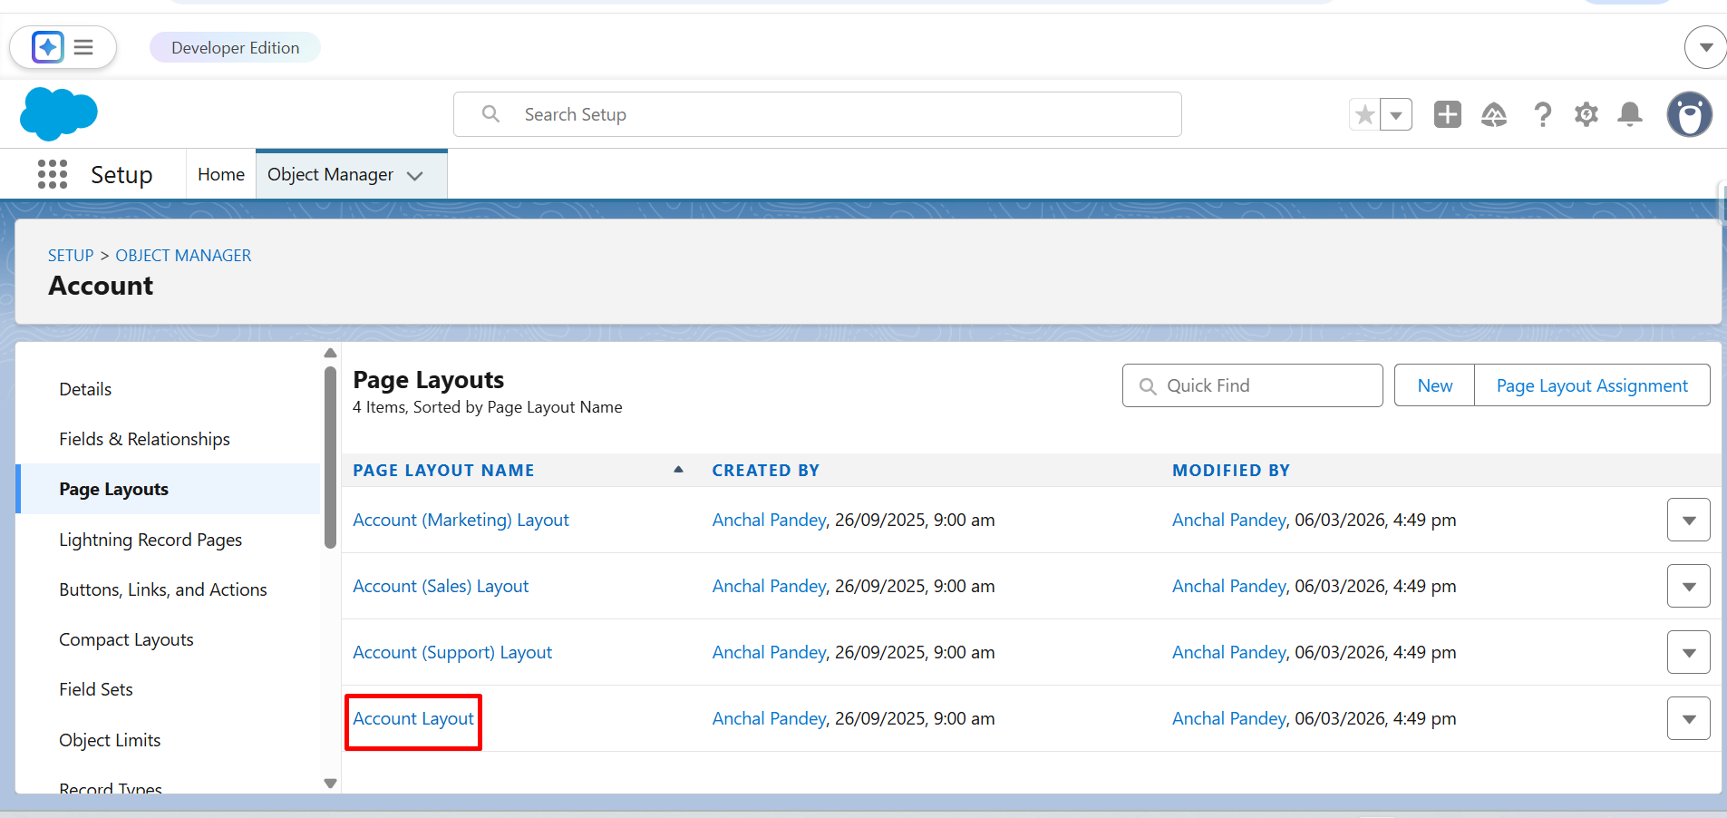Click the New page layout button
This screenshot has width=1727, height=818.
click(x=1434, y=385)
